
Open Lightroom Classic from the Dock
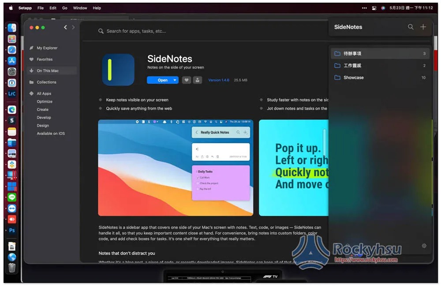coord(11,93)
